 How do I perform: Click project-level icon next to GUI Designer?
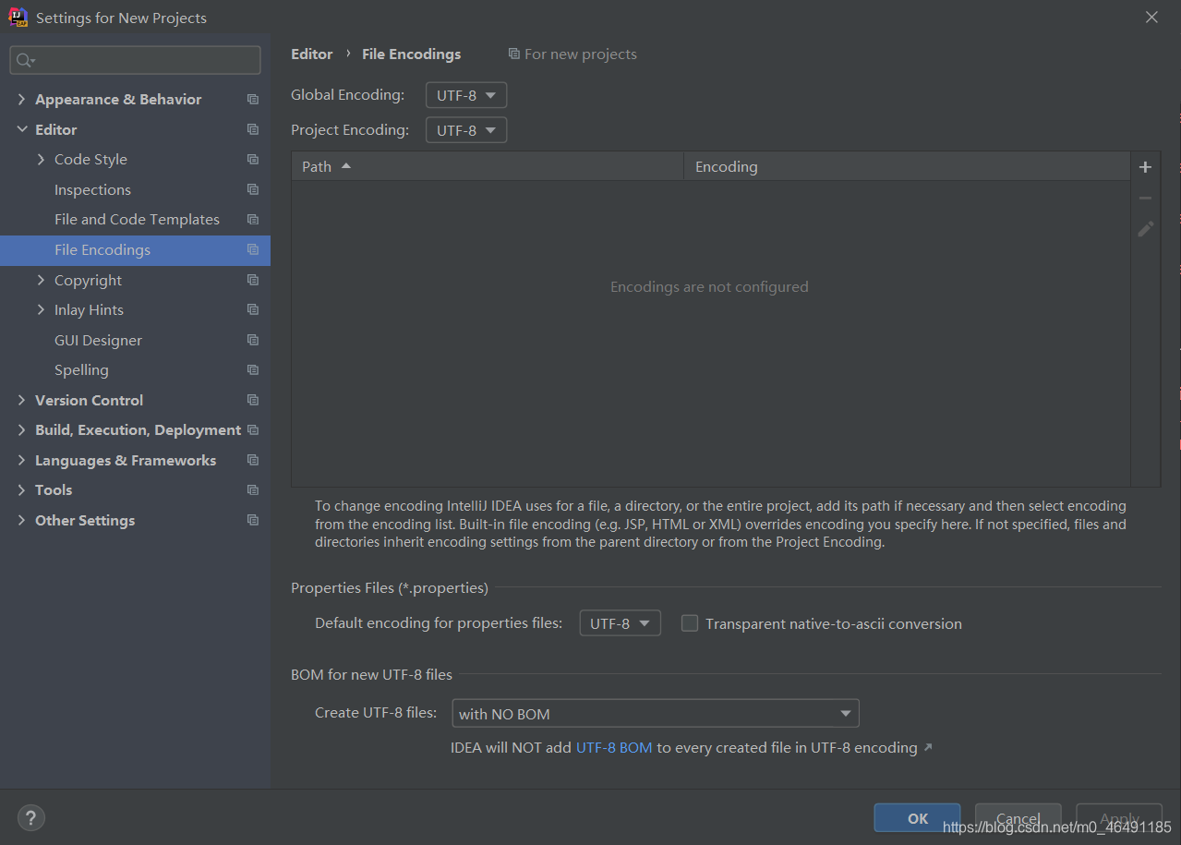coord(252,340)
